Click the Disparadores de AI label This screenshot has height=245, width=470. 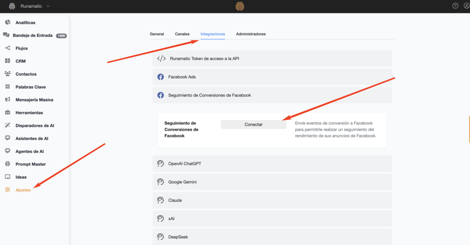pyautogui.click(x=35, y=125)
